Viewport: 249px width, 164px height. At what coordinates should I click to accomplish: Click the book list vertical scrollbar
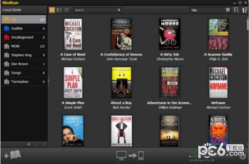coord(248,24)
